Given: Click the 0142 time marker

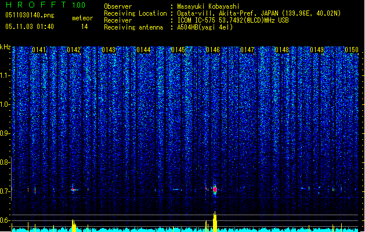Looking at the screenshot, I should [74, 50].
